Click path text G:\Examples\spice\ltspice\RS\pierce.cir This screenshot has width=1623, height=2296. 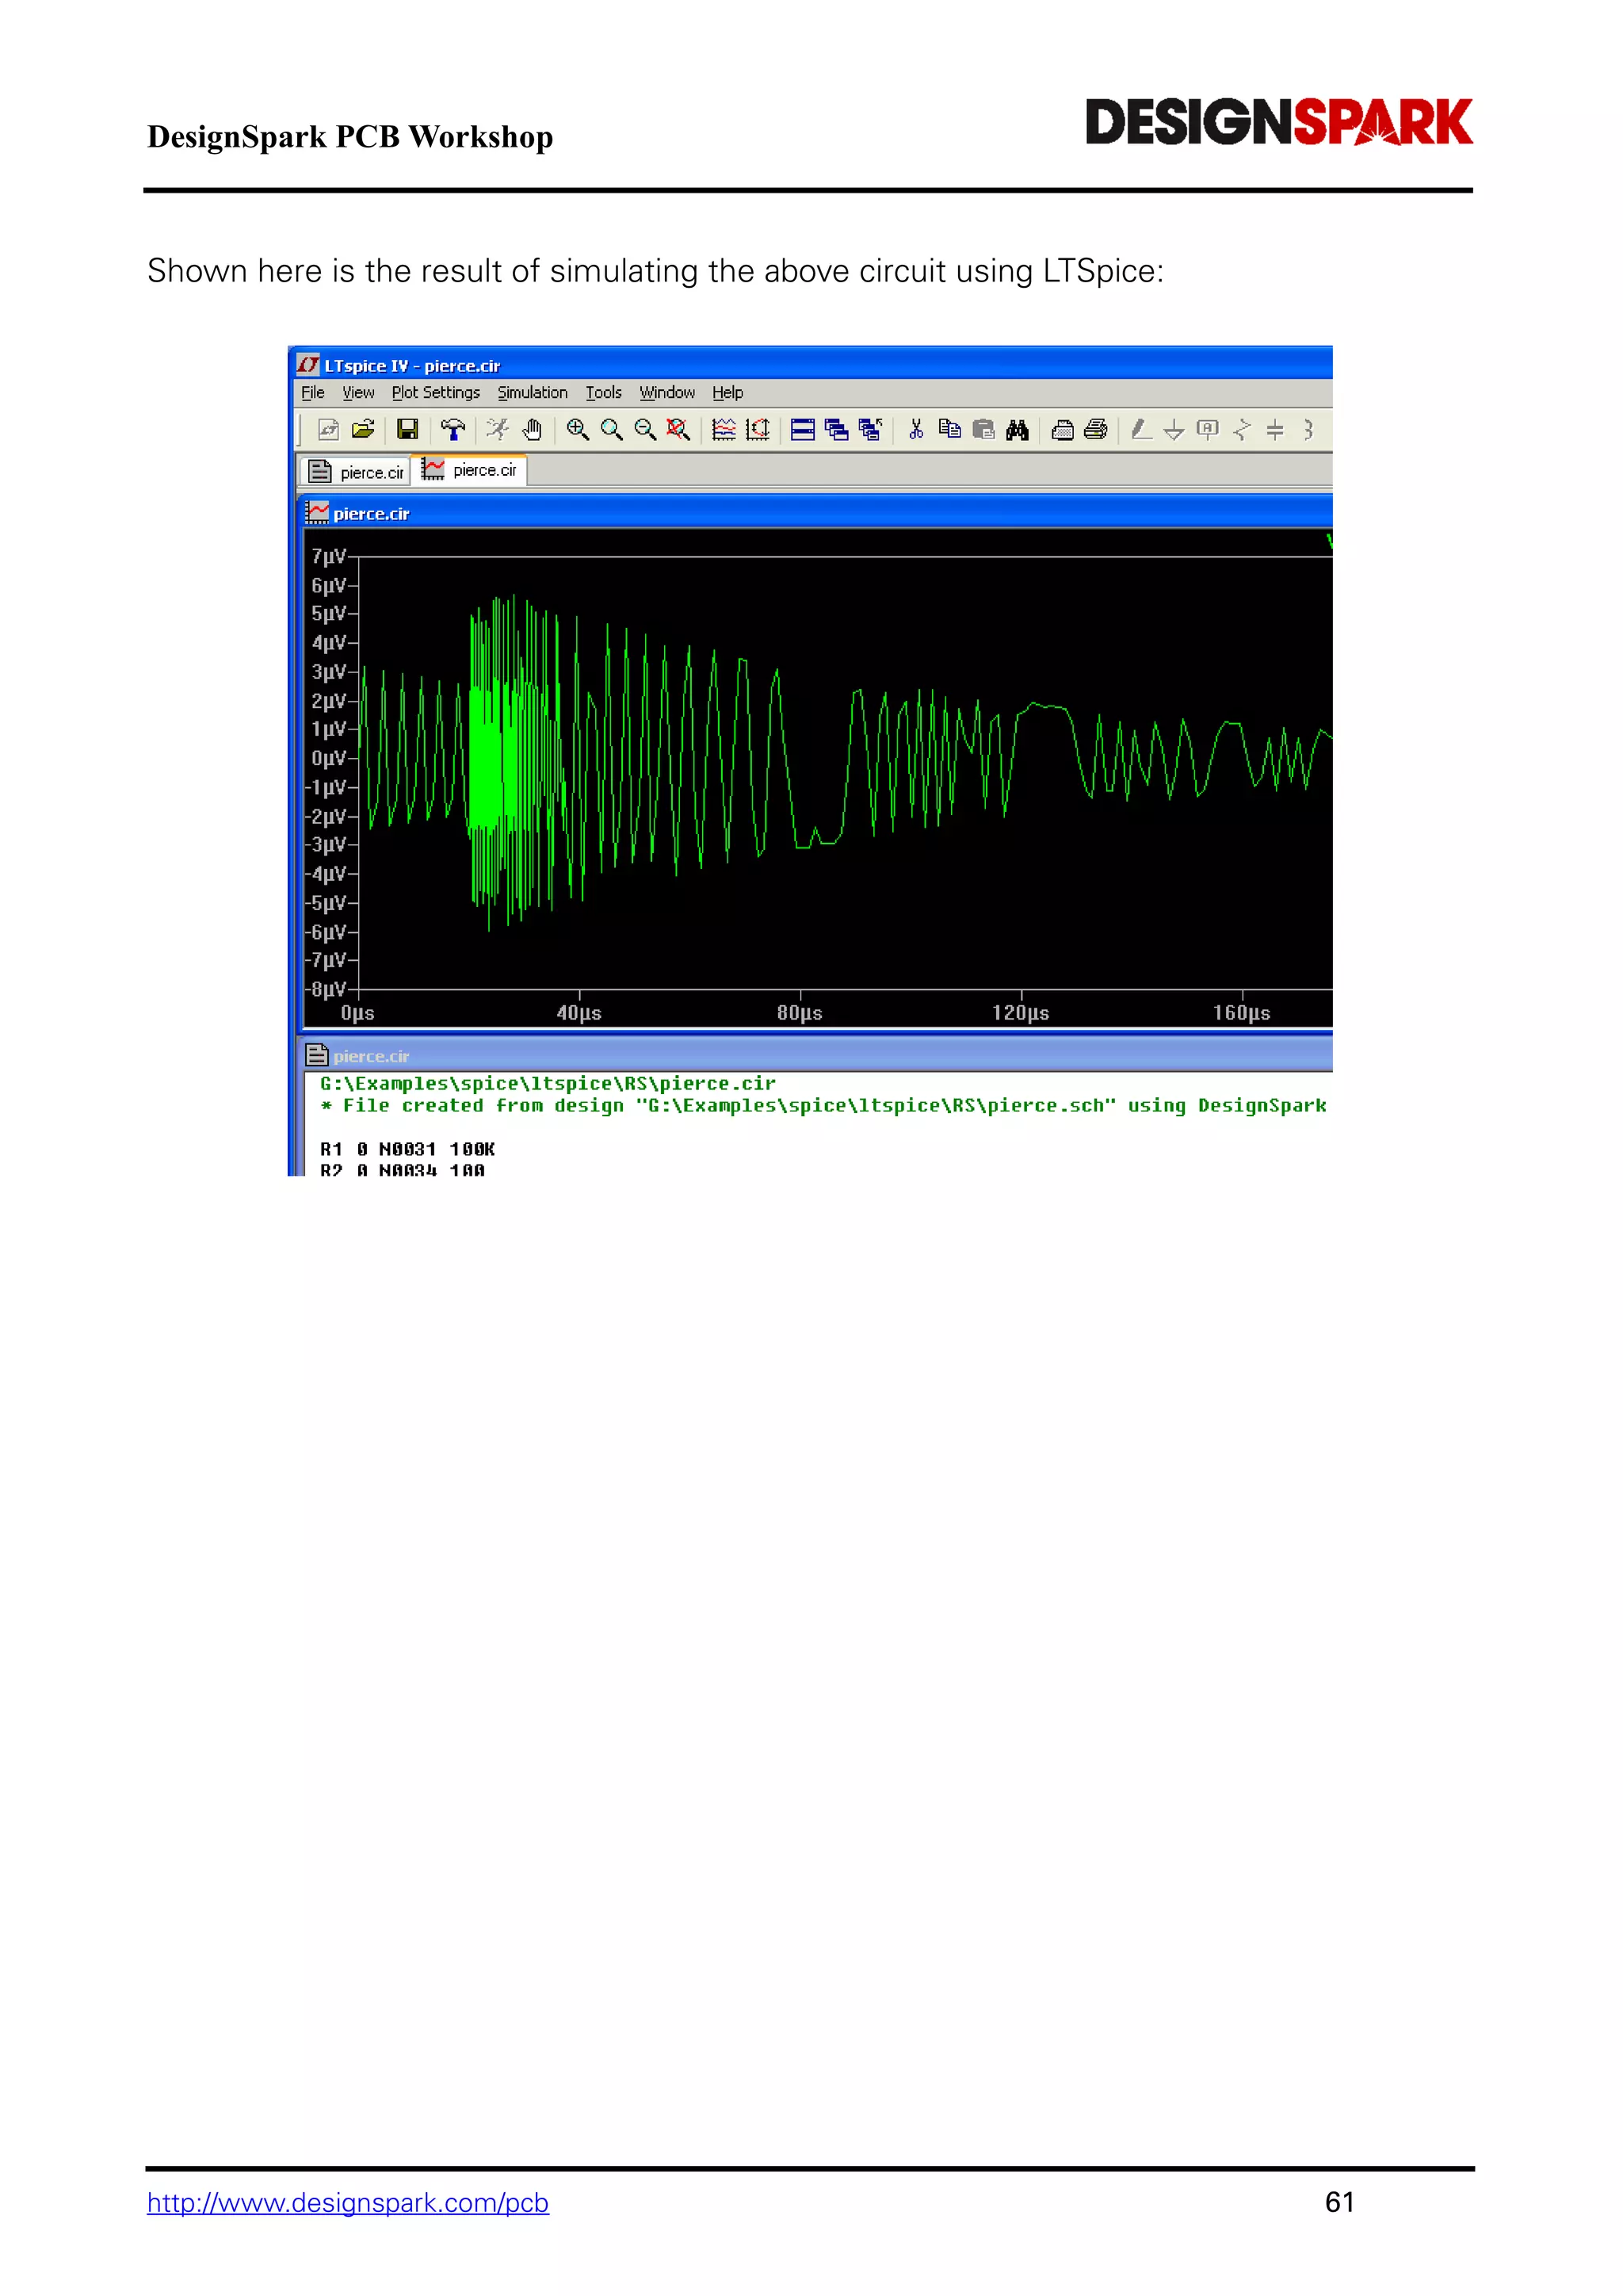click(x=548, y=1083)
